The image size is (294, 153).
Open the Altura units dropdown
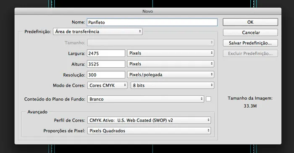pyautogui.click(x=171, y=64)
